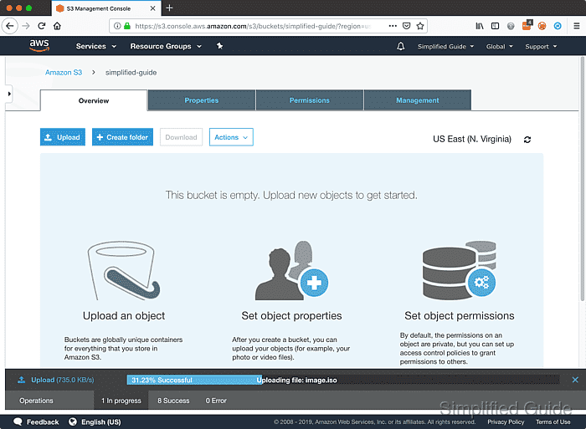586x429 pixels.
Task: Open the Privacy Policy link
Action: tap(506, 422)
